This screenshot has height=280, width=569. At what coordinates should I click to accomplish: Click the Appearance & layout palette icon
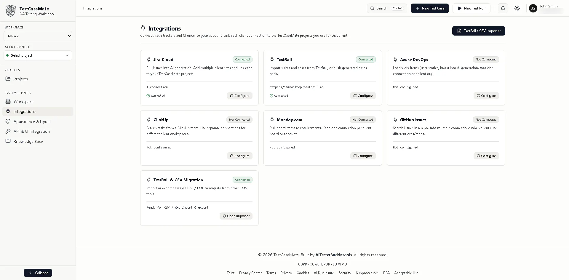8,121
